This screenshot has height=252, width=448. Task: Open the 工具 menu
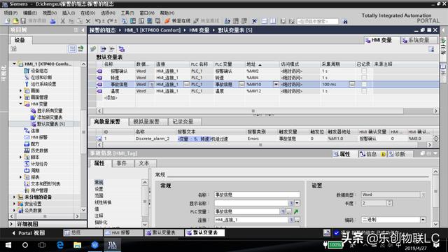tap(127, 13)
